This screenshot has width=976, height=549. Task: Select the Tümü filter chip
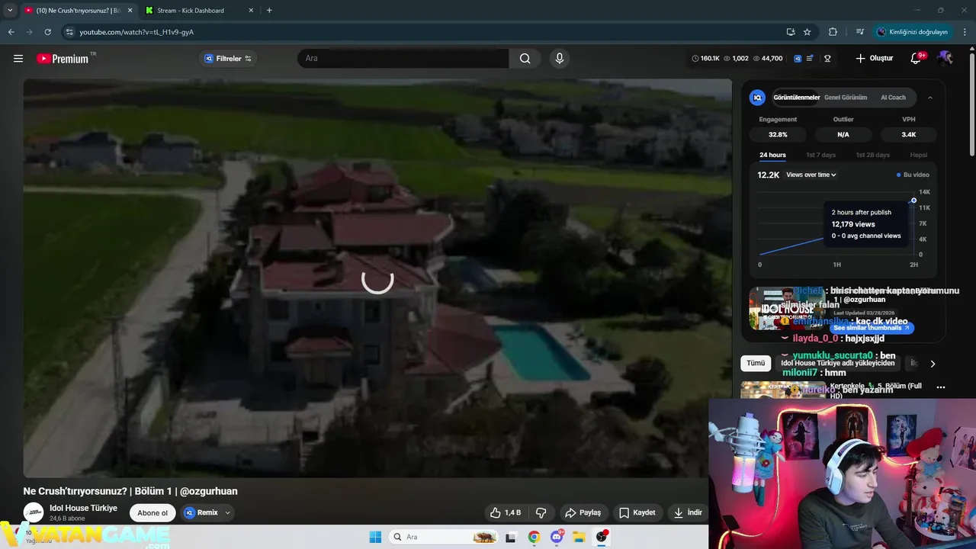(x=755, y=364)
